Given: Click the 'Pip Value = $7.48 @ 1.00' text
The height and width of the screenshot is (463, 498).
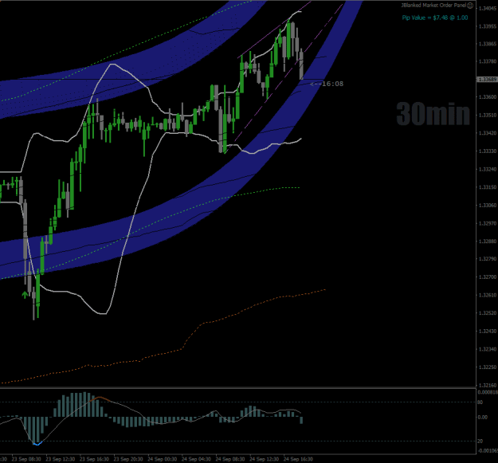Looking at the screenshot, I should 435,18.
